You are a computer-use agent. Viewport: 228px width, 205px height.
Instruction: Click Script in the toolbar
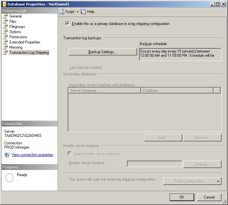pyautogui.click(x=70, y=12)
